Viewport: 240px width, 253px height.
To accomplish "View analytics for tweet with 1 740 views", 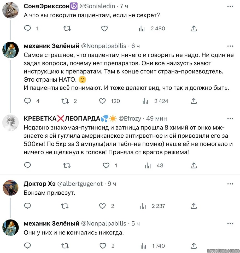I will coord(143,246).
